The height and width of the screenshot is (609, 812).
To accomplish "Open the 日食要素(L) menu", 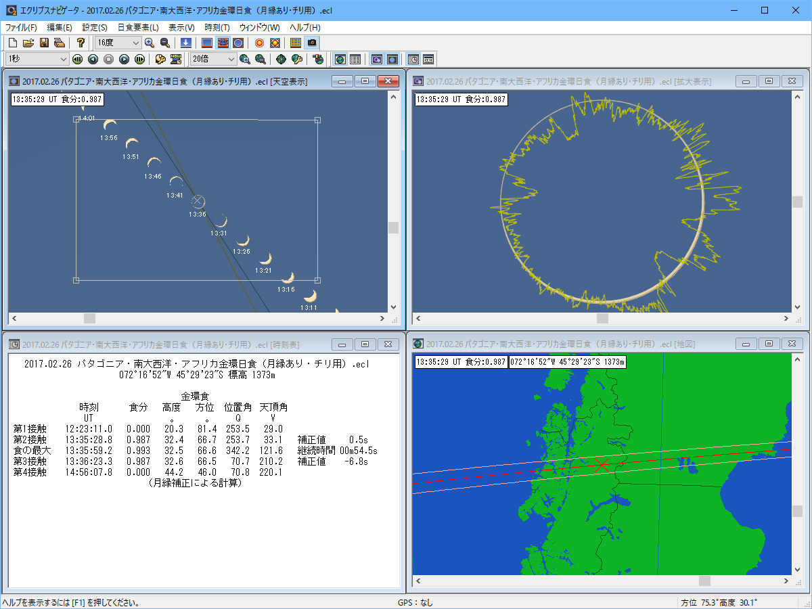I will click(x=138, y=28).
